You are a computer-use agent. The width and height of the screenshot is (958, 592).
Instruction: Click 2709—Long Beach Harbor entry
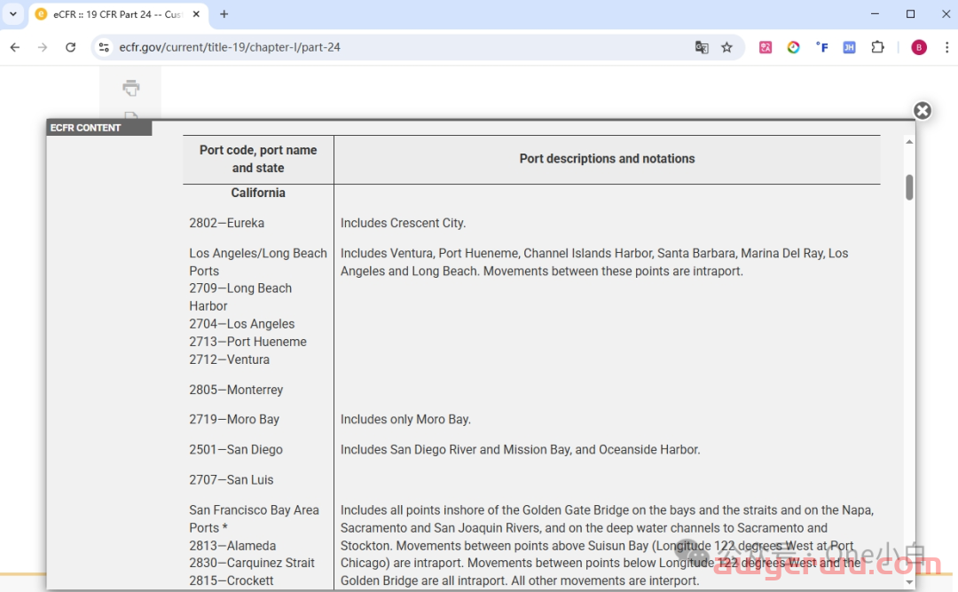tap(240, 296)
